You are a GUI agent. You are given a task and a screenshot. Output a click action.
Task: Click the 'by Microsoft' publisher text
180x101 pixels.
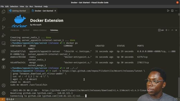click(x=36, y=25)
